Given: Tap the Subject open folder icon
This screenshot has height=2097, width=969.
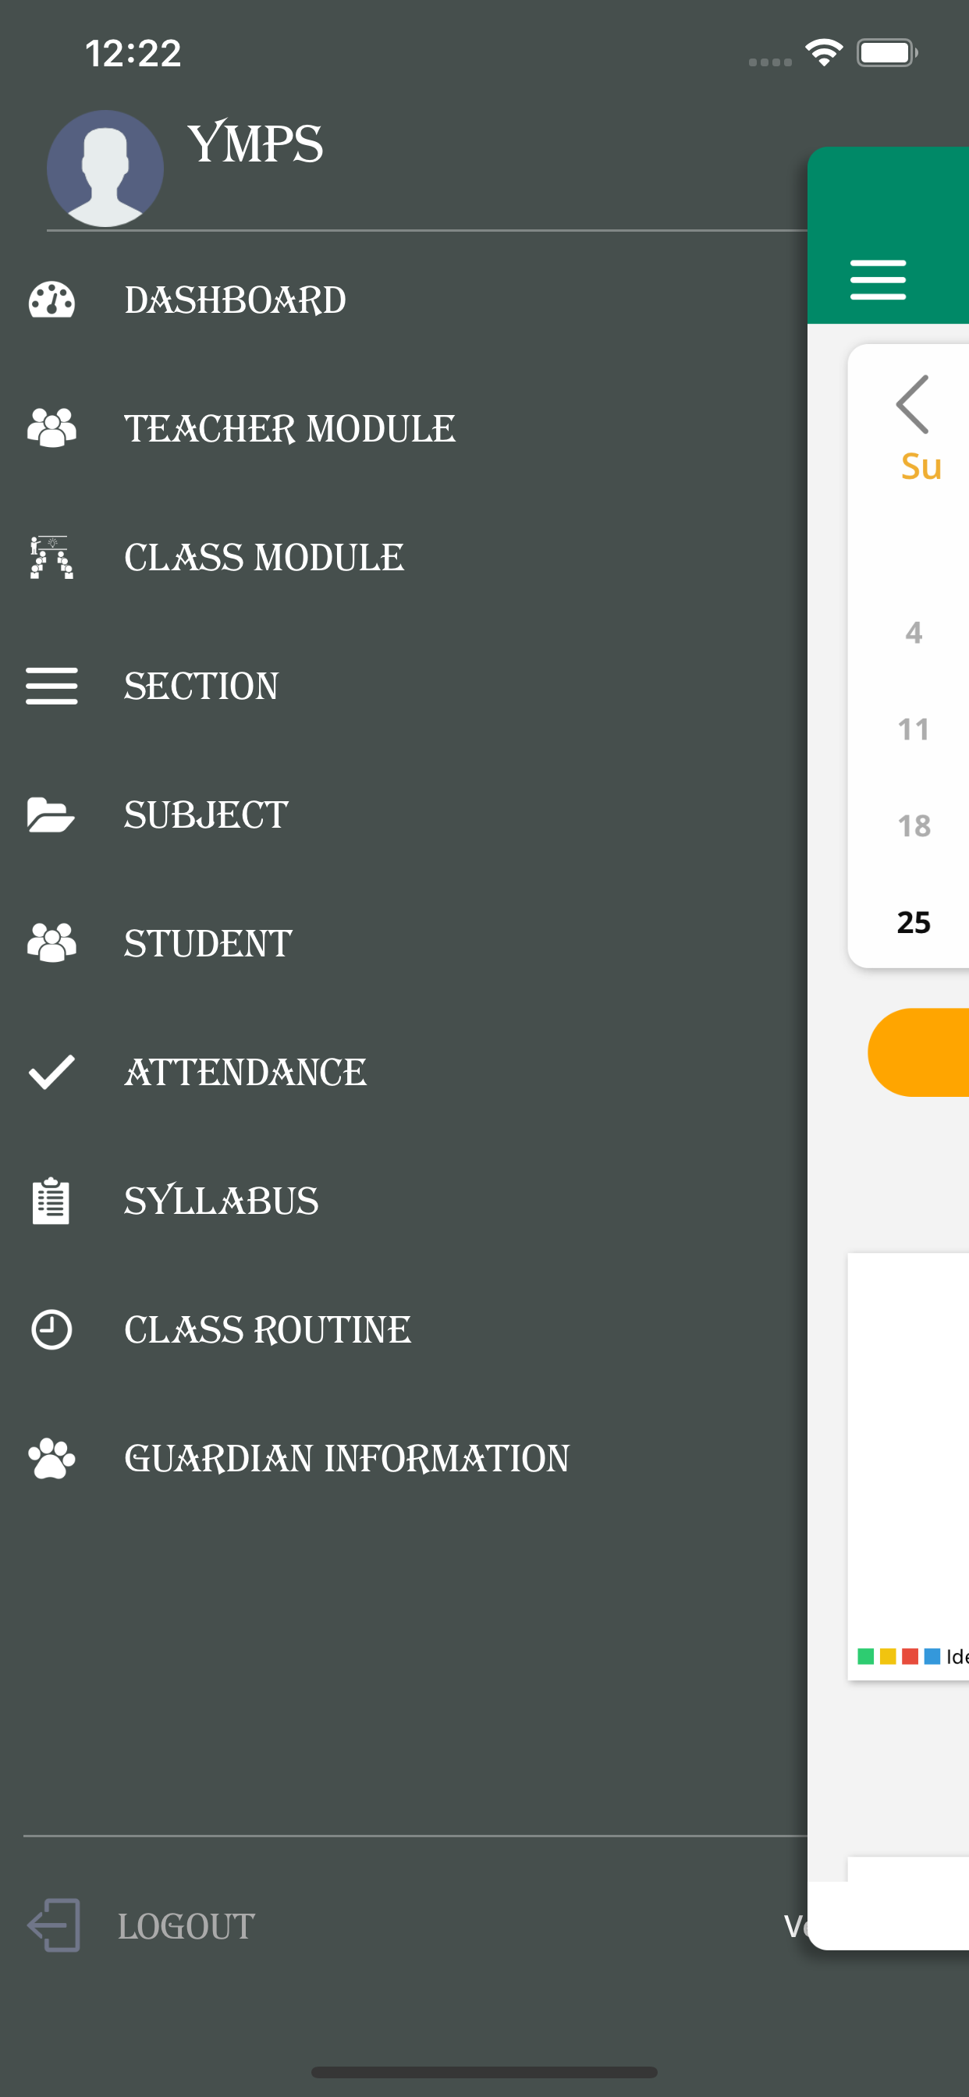Looking at the screenshot, I should 51,815.
